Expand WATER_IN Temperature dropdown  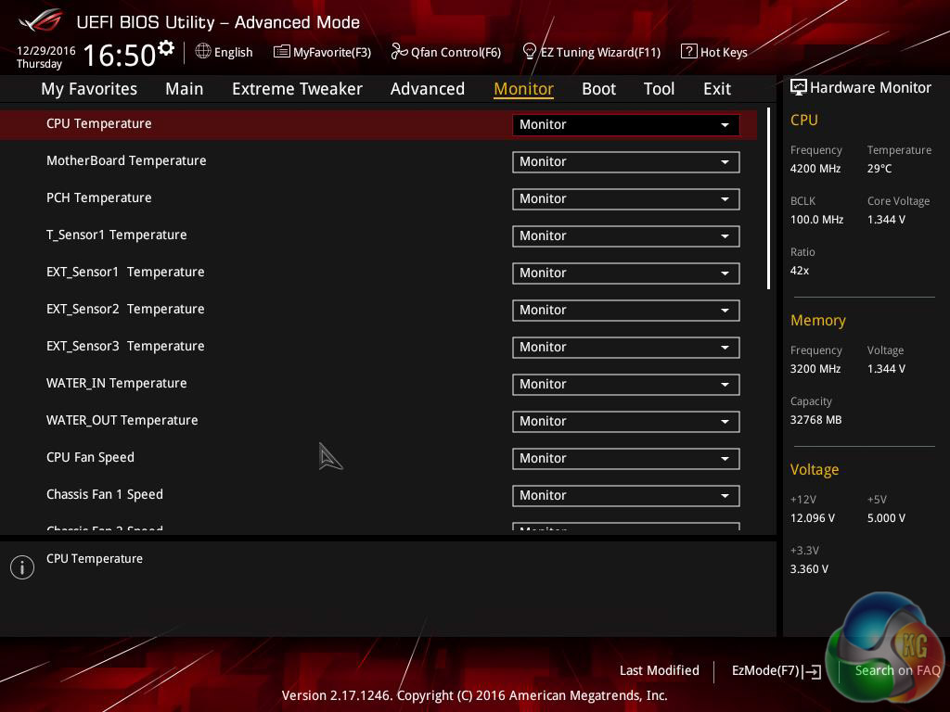[626, 385]
